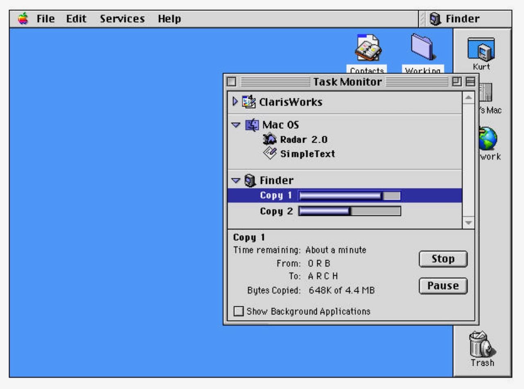Open the Apple menu icon
This screenshot has height=389, width=524.
tap(24, 19)
